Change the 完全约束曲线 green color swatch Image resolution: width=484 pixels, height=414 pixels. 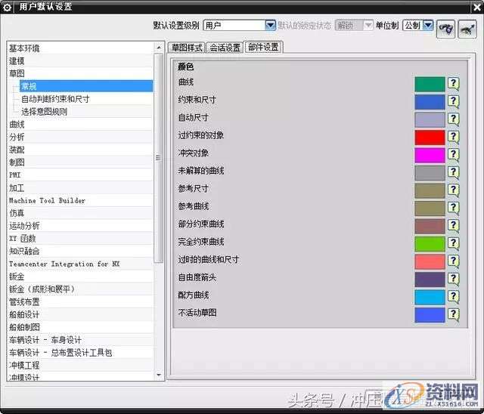[430, 244]
